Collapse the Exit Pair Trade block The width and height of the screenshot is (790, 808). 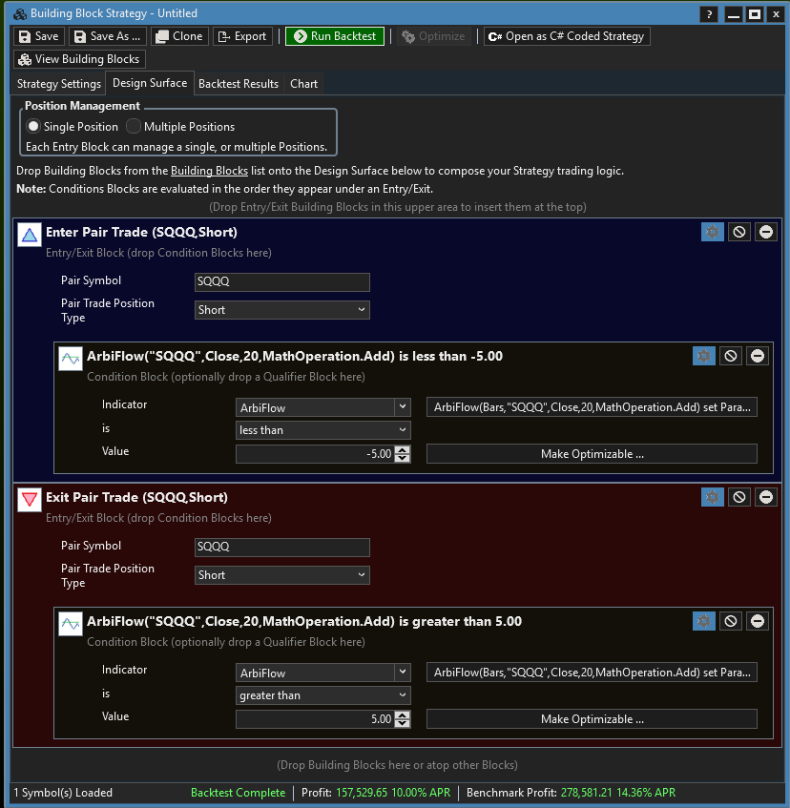pos(765,497)
